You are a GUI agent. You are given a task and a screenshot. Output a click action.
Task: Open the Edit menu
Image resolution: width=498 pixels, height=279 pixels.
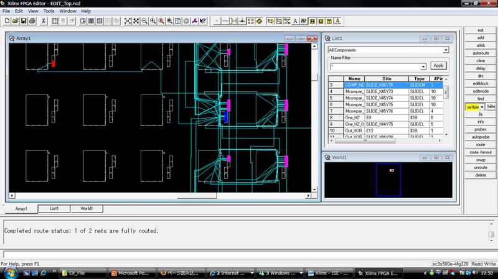tap(19, 11)
